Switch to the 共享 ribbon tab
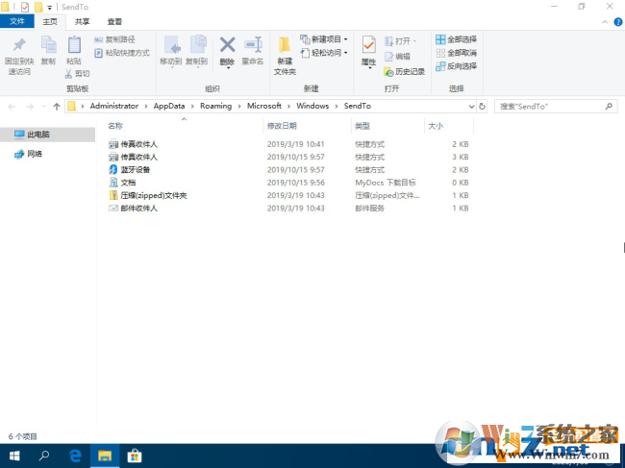The image size is (625, 468). point(83,21)
